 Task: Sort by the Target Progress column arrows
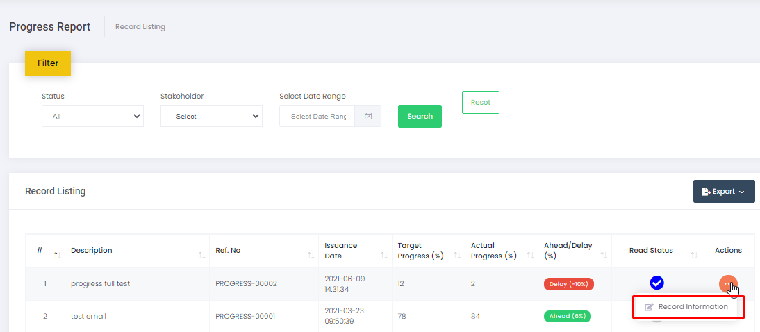[457, 256]
